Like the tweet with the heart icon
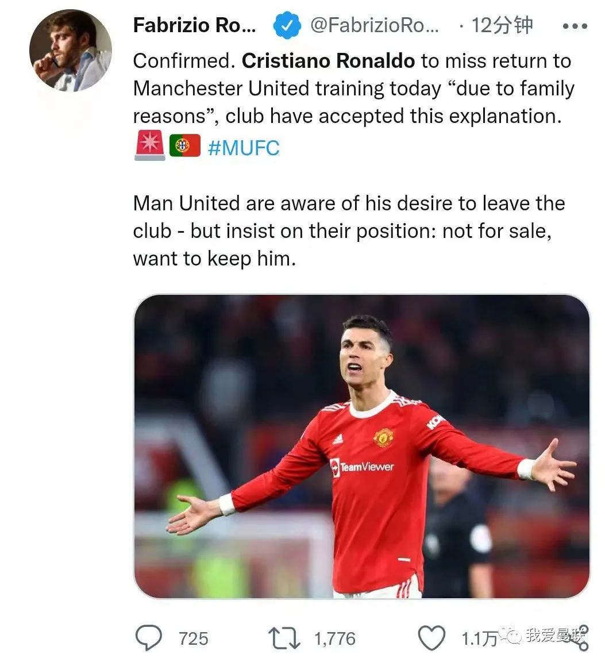605x662 pixels. coord(431,638)
